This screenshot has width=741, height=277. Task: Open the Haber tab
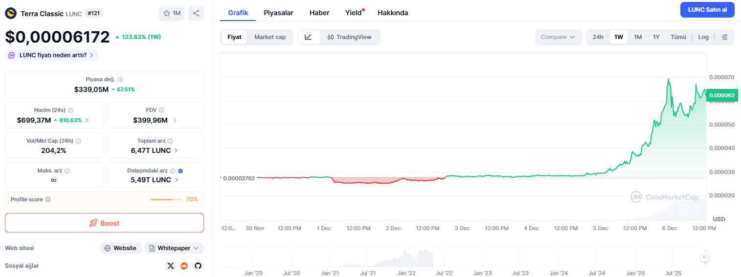click(x=319, y=13)
